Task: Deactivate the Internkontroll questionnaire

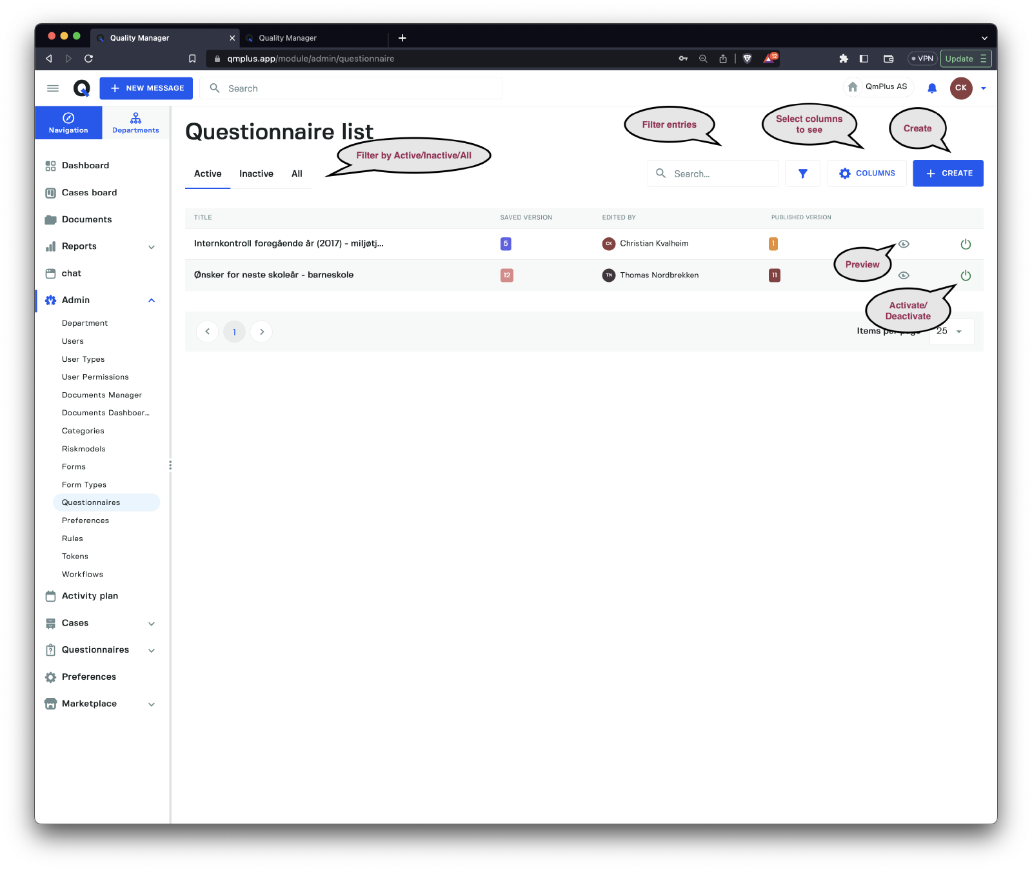Action: coord(965,244)
